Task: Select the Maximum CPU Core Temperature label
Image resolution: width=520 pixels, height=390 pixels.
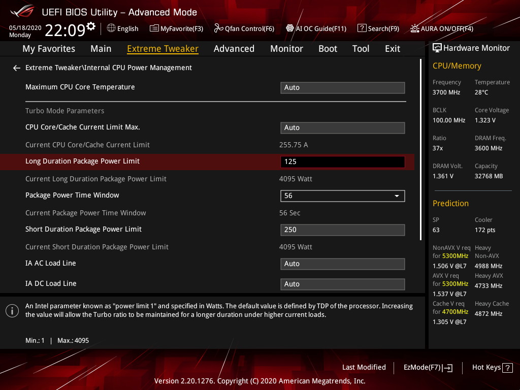Action: (80, 87)
